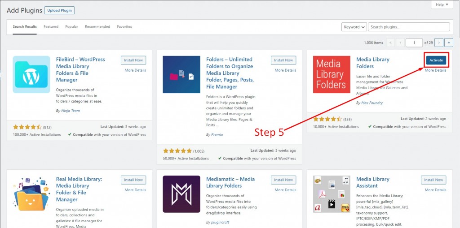Click the current page number field
This screenshot has width=460, height=228.
[x=414, y=43]
